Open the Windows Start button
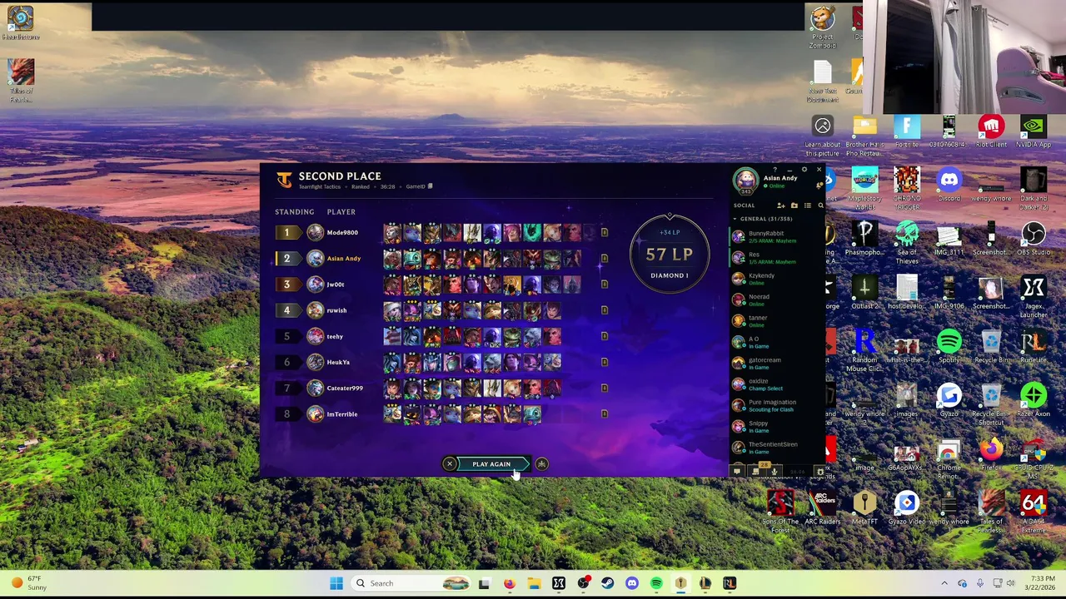The image size is (1066, 599). [x=336, y=583]
